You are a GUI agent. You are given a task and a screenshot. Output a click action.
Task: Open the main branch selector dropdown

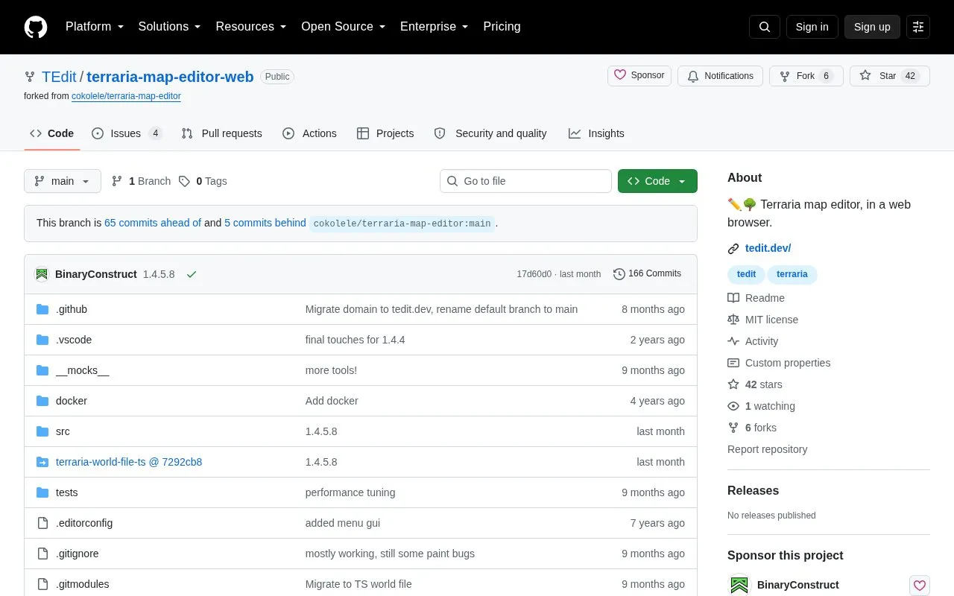click(63, 181)
